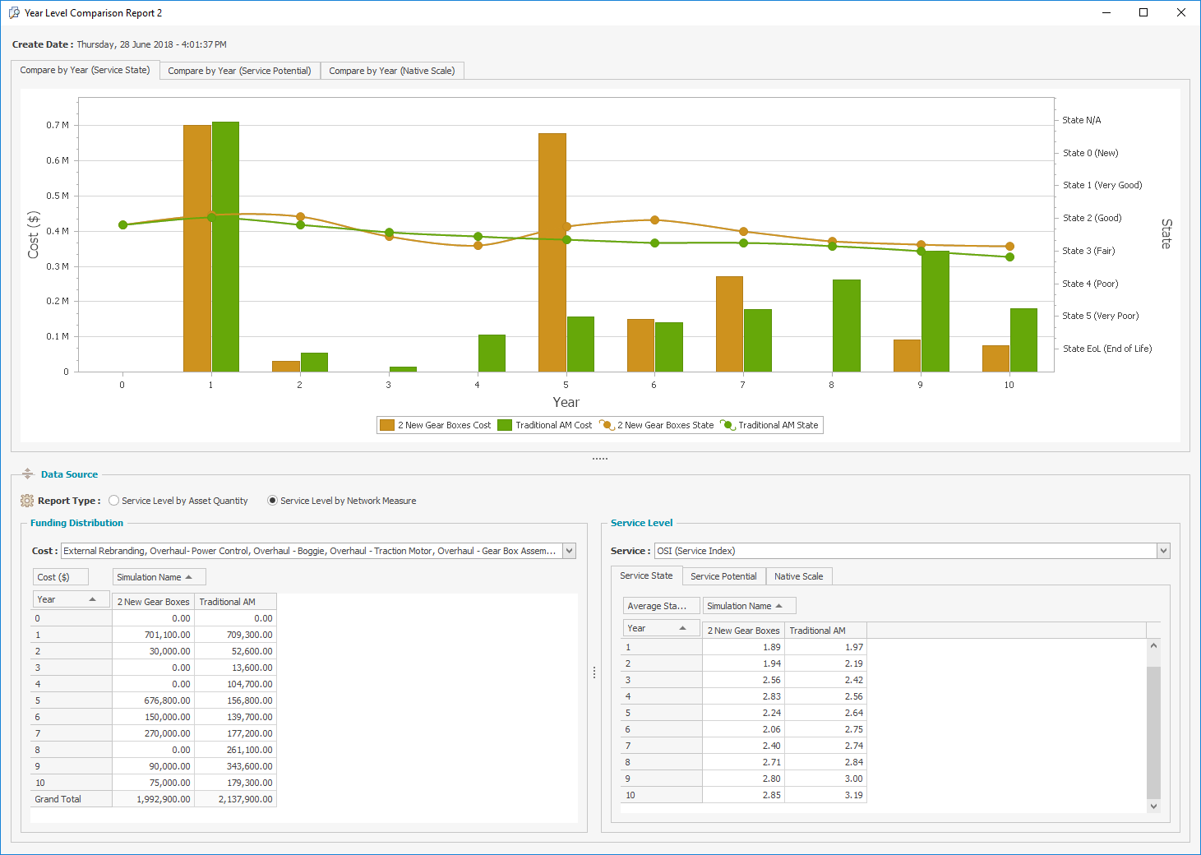The image size is (1201, 855).
Task: Maximize the Year Level Comparison Report window
Action: 1143,12
